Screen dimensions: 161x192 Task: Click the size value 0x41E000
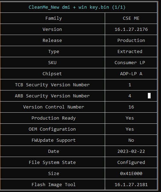pos(131,174)
